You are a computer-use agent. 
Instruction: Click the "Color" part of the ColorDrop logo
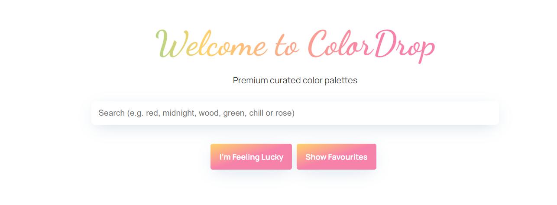(x=341, y=45)
